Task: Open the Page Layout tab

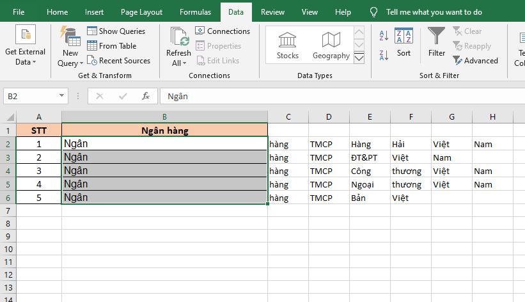Action: tap(141, 12)
